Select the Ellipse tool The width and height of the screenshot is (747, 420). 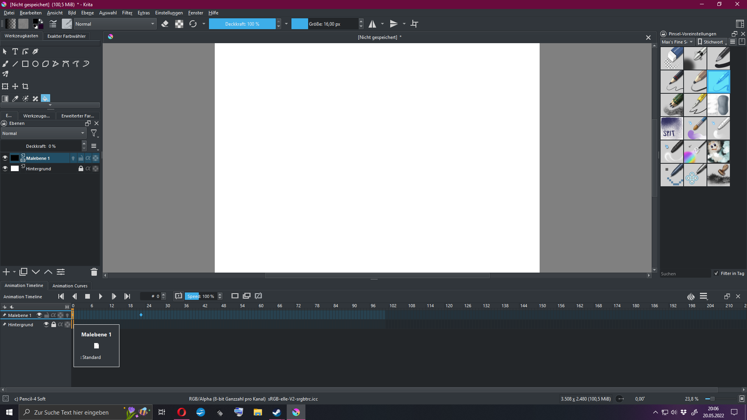click(x=35, y=64)
